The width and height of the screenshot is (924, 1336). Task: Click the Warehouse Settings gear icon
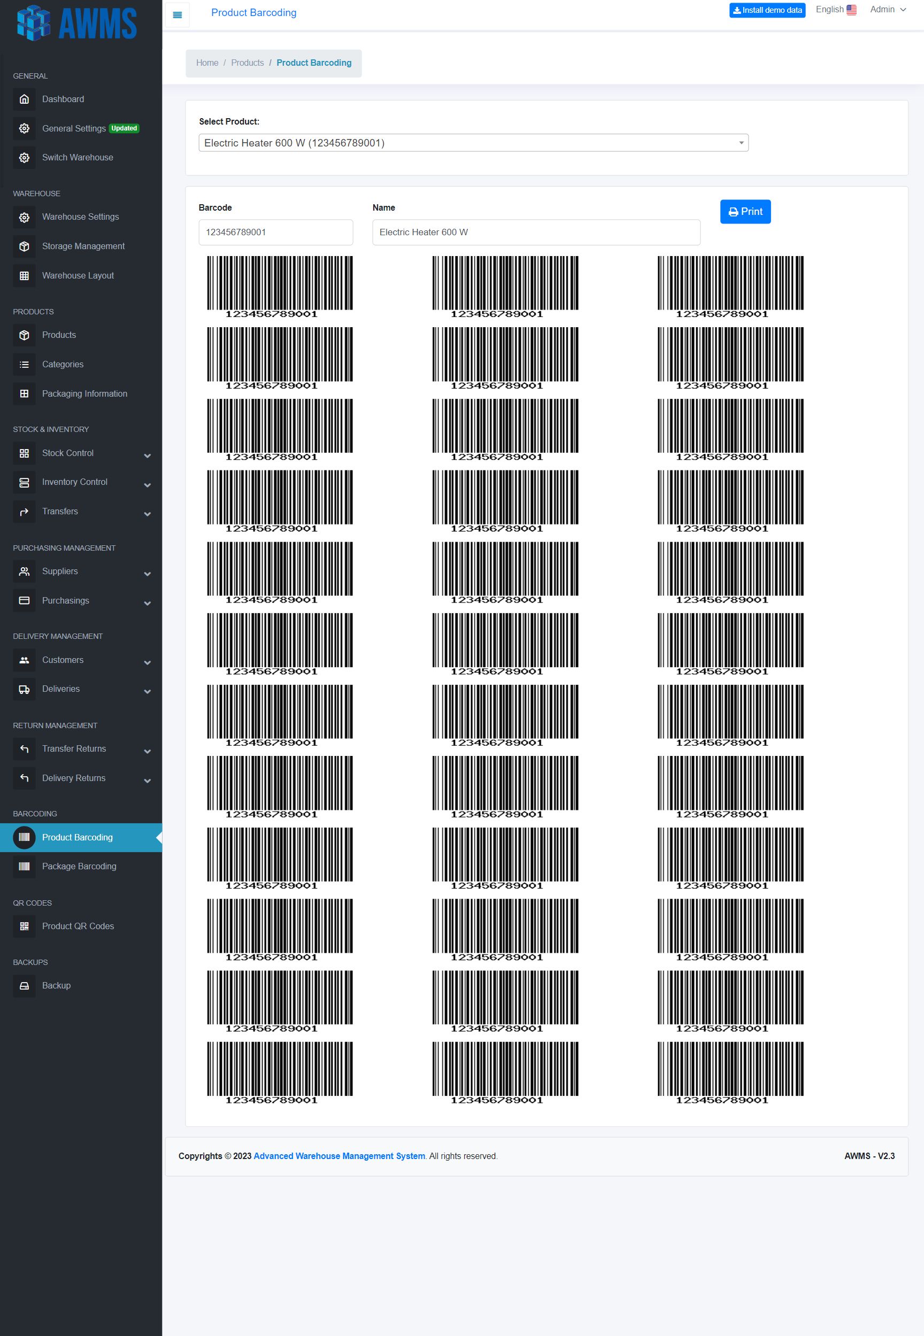(x=24, y=217)
